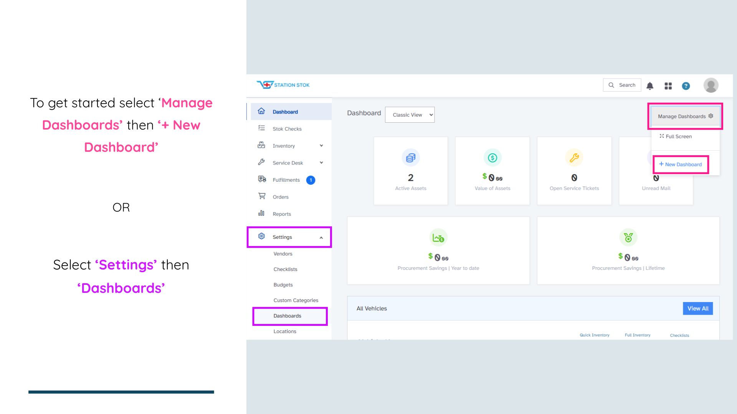
Task: Open the user profile avatar
Action: 711,85
